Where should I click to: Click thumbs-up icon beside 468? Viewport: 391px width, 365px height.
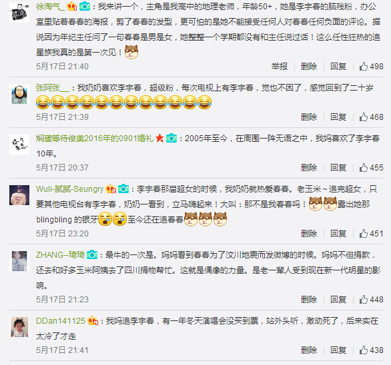(364, 117)
